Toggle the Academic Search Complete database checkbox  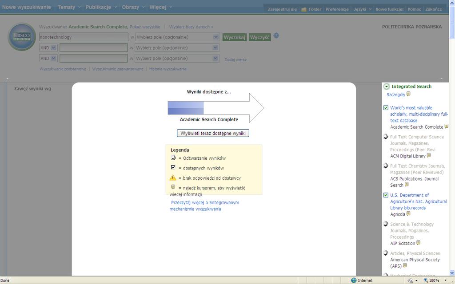click(386, 108)
